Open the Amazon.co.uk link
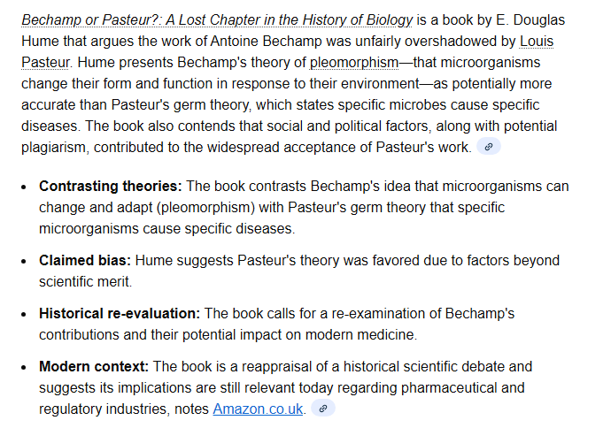The image size is (611, 428). click(x=258, y=409)
